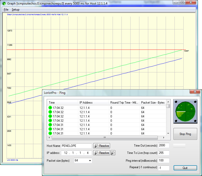Screen dimensions: 202x176
Task: Open the Packet size dropdown
Action: (x=90, y=160)
